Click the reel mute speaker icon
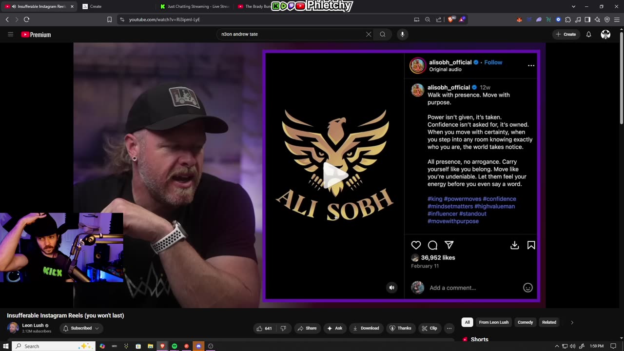The height and width of the screenshot is (351, 624). (391, 288)
